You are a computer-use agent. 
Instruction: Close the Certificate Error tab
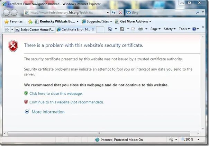click(x=93, y=29)
